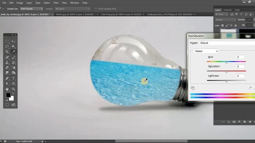Switch to Channels tab

pos(228,10)
